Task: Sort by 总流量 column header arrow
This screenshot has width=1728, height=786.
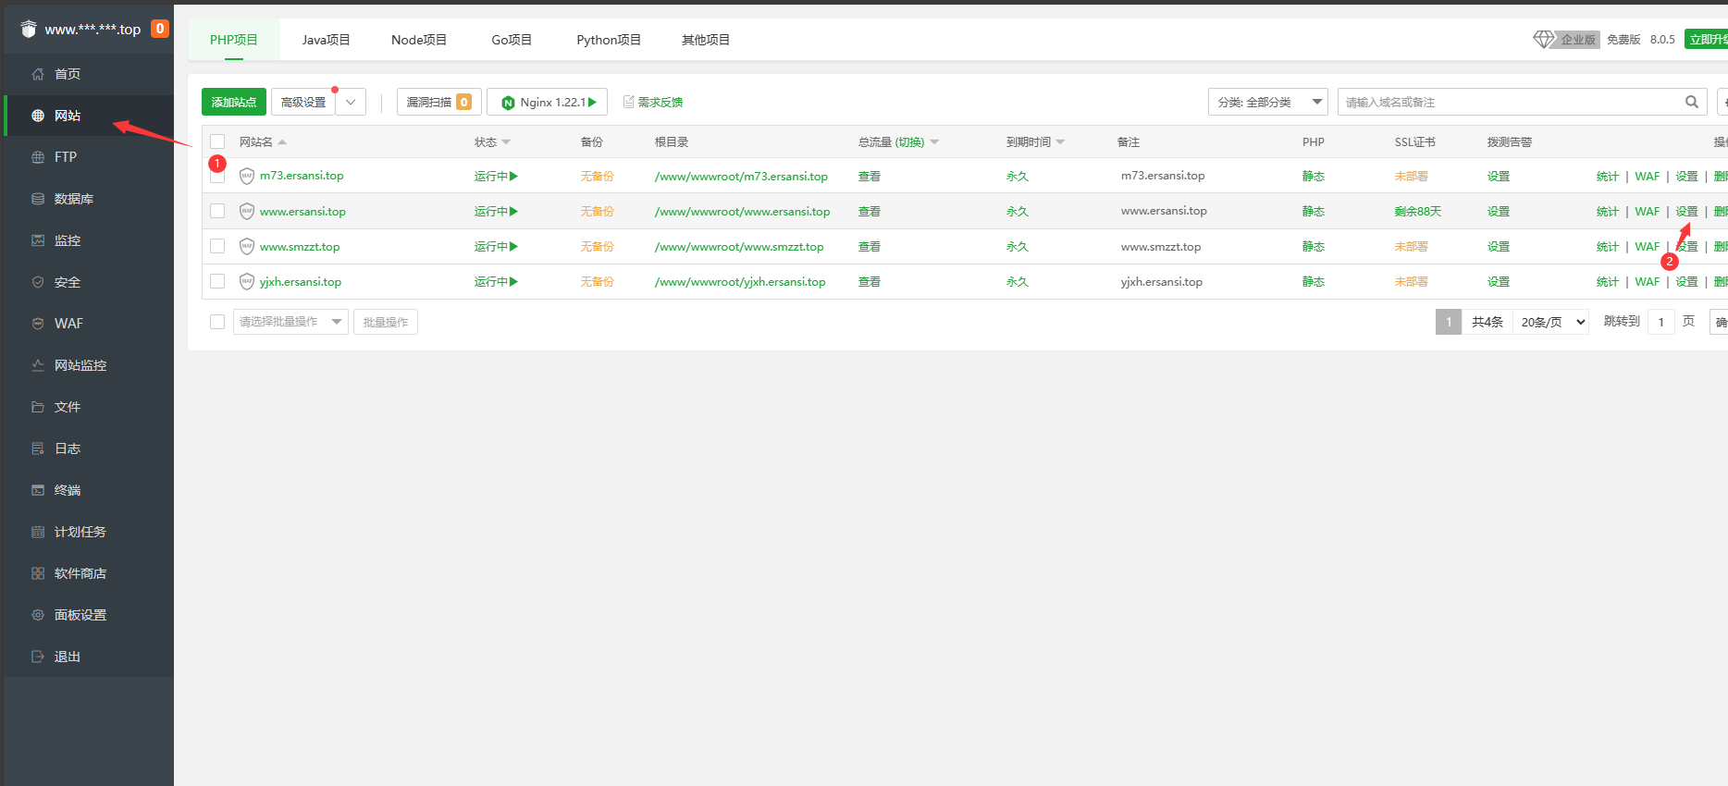Action: [934, 142]
